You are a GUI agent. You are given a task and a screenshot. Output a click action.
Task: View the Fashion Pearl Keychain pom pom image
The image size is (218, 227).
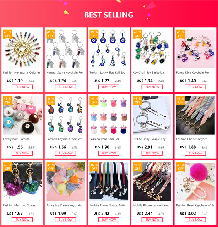195,182
